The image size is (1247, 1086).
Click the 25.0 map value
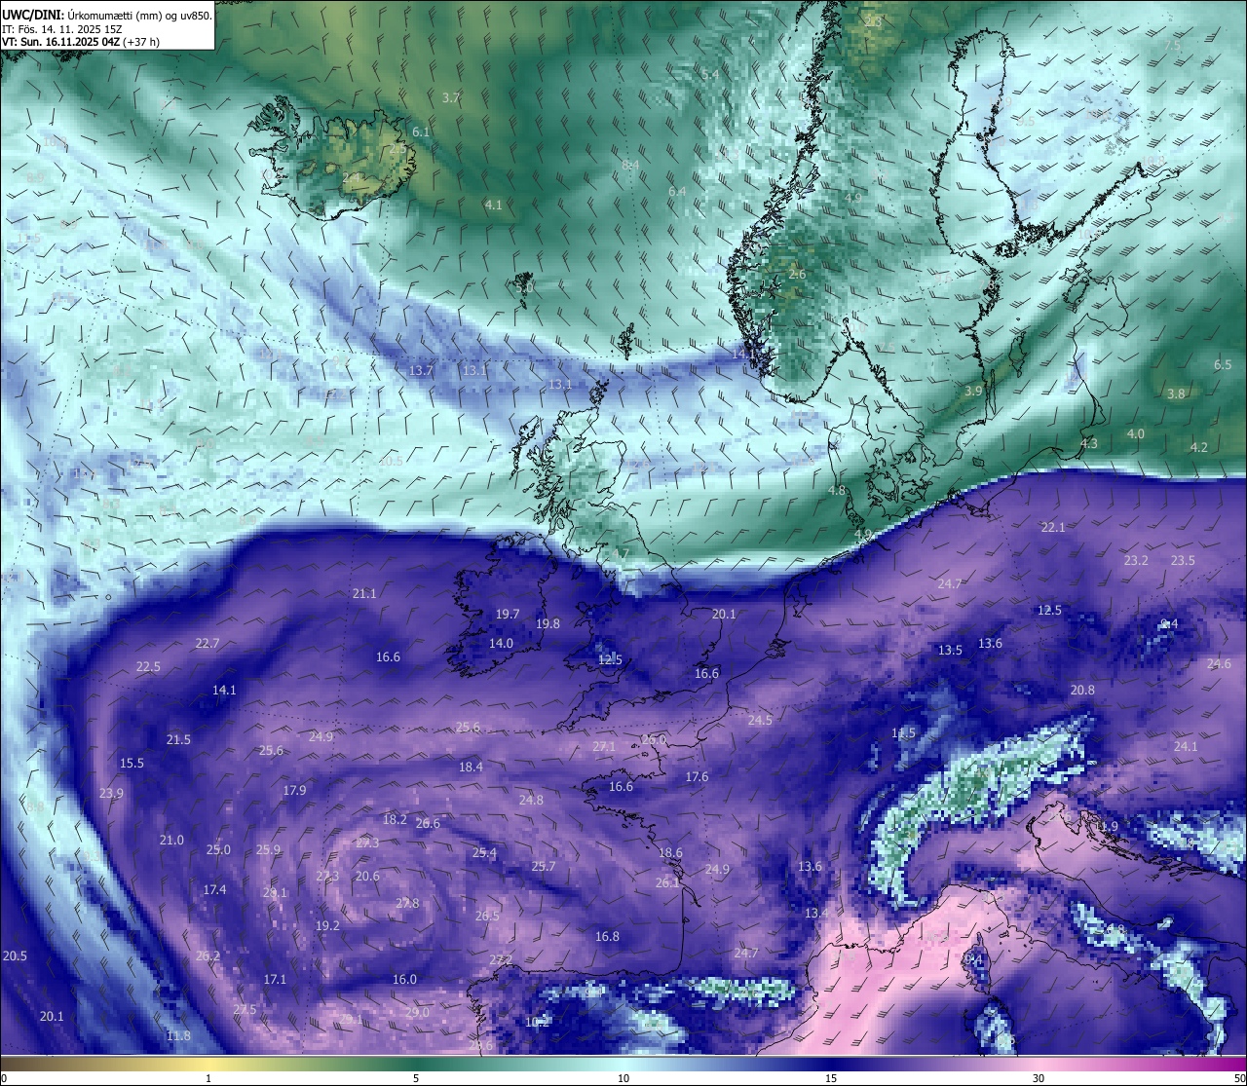tap(218, 850)
